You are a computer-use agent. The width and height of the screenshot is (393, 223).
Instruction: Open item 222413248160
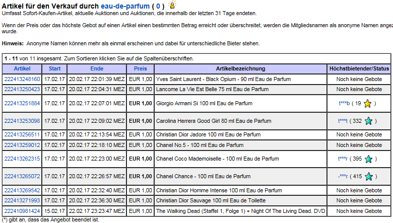(22, 79)
